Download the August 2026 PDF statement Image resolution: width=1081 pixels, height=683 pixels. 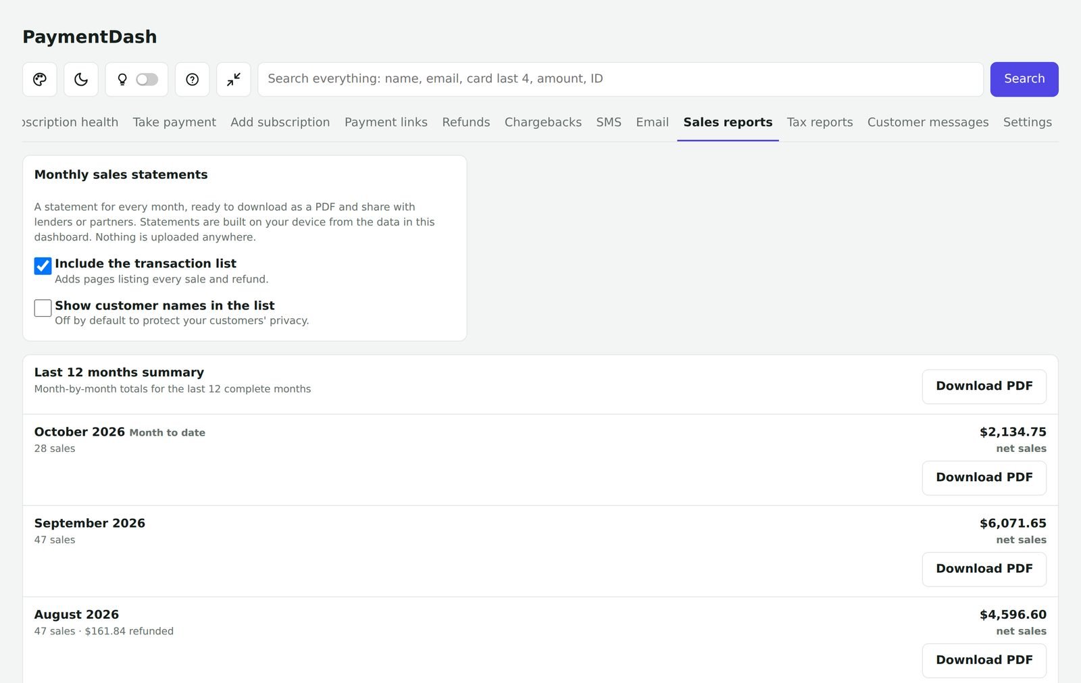984,660
